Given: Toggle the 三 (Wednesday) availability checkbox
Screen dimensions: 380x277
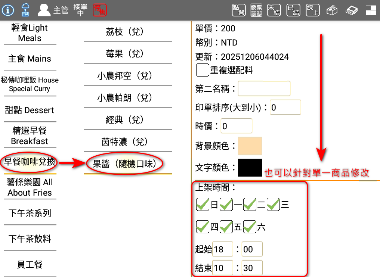Looking at the screenshot, I should coord(273,205).
